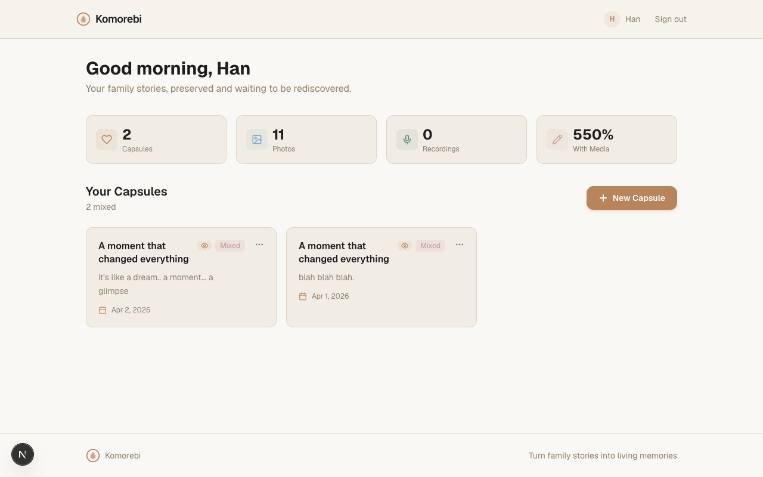This screenshot has width=763, height=477.
Task: Select the Capsules count of 2
Action: pyautogui.click(x=127, y=135)
